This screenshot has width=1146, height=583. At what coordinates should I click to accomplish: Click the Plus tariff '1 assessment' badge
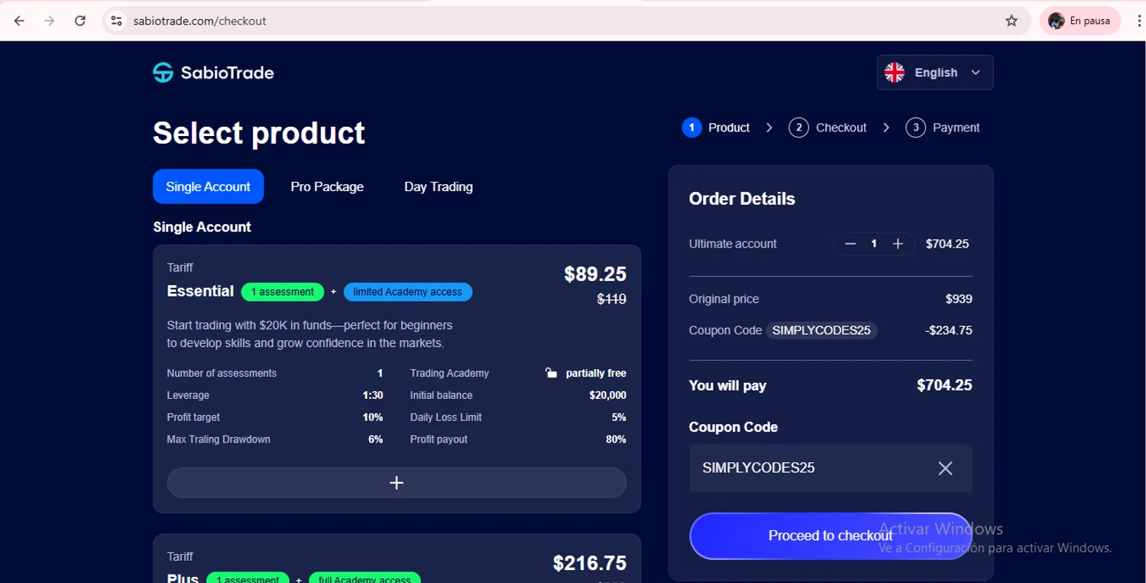point(248,578)
